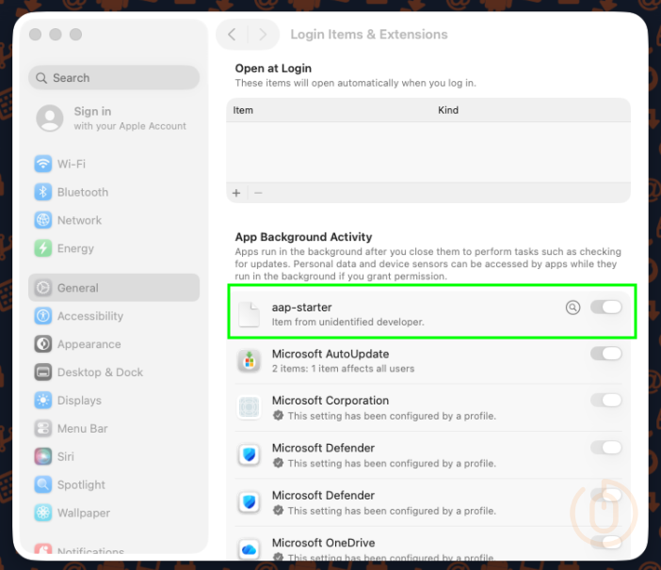This screenshot has width=661, height=570.
Task: Remove login item with minus button
Action: point(258,193)
